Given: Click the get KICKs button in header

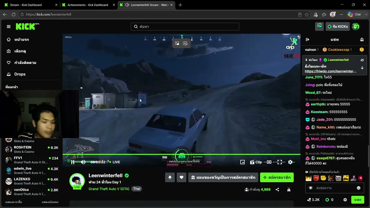Looking at the screenshot, I should [x=338, y=27].
